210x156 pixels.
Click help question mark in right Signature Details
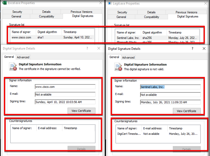[x=193, y=49]
